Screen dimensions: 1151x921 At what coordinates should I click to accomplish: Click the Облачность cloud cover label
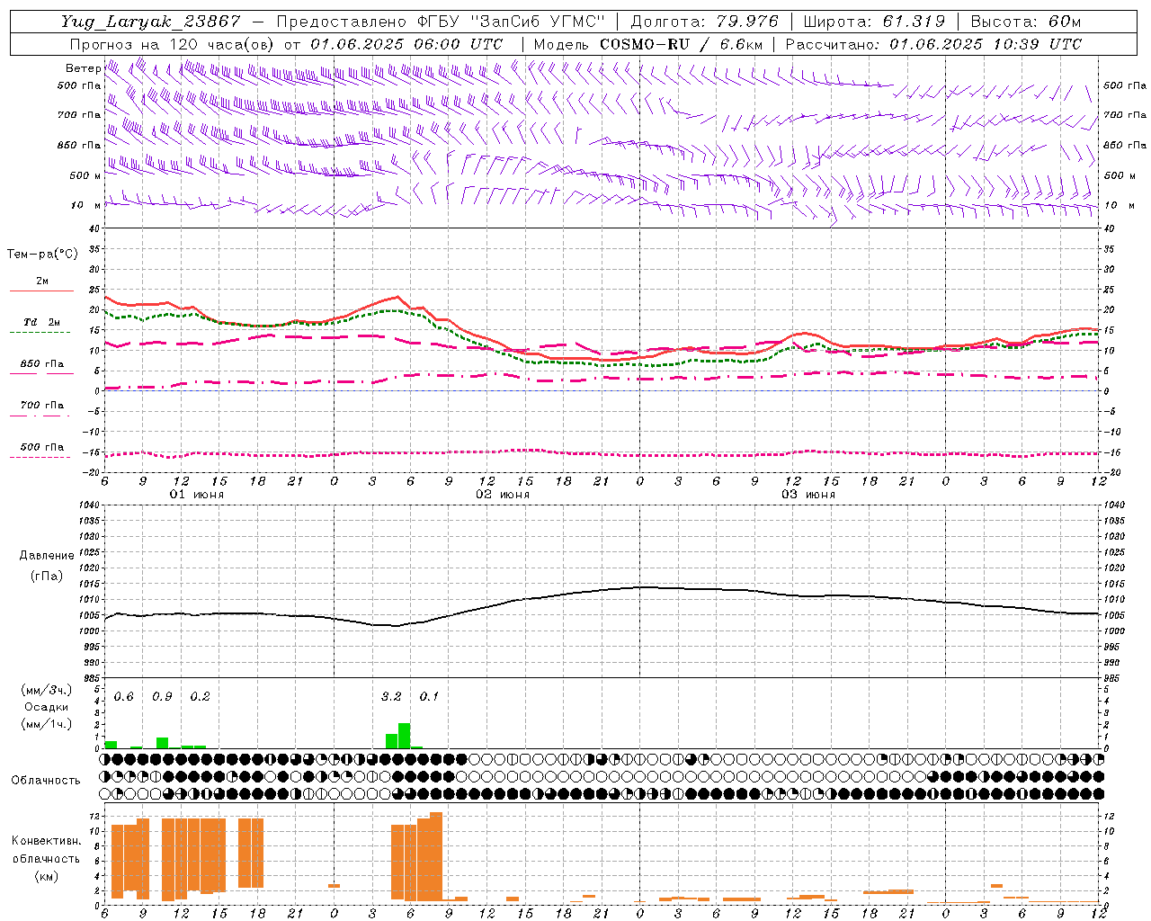[x=46, y=781]
